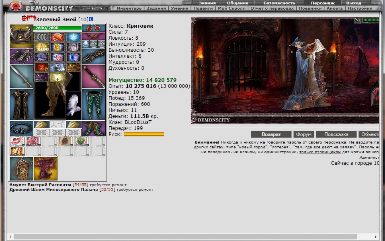385x241 pixels.
Task: Click the Подсказка button
Action: (336, 134)
